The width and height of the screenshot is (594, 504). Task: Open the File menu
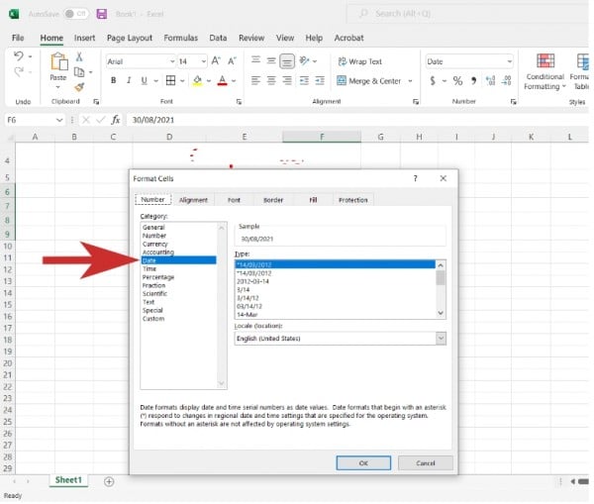[18, 38]
